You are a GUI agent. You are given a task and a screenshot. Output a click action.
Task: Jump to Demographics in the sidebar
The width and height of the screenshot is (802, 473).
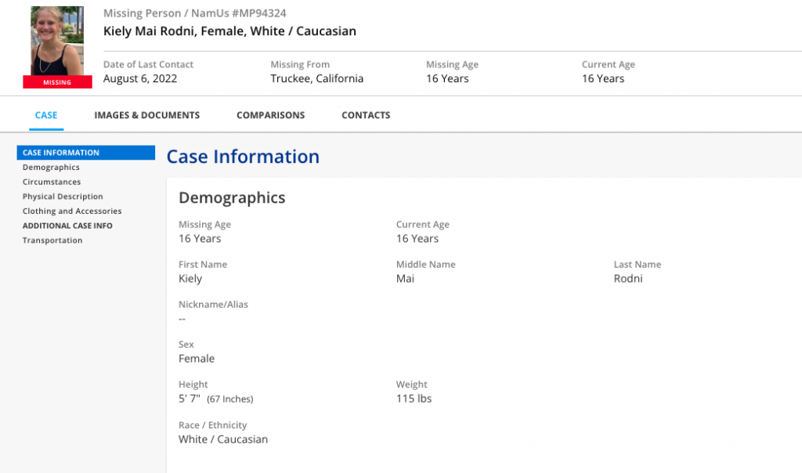[51, 168]
